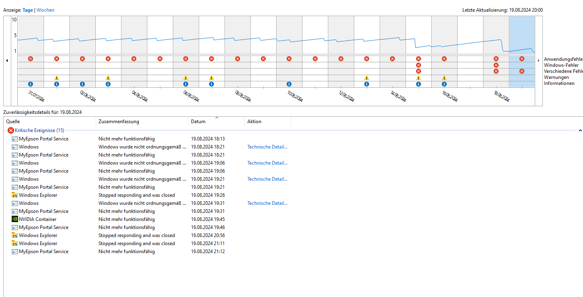Select information icon on 06.08.2024
Image resolution: width=583 pixels, height=297 pixels.
coord(186,84)
